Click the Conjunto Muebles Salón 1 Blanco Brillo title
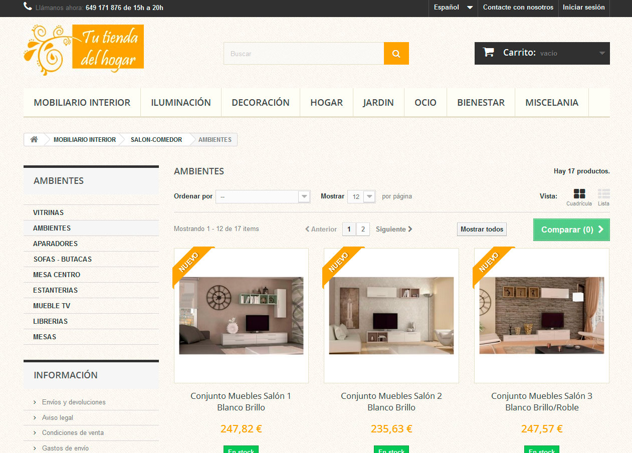632x453 pixels. [x=241, y=402]
